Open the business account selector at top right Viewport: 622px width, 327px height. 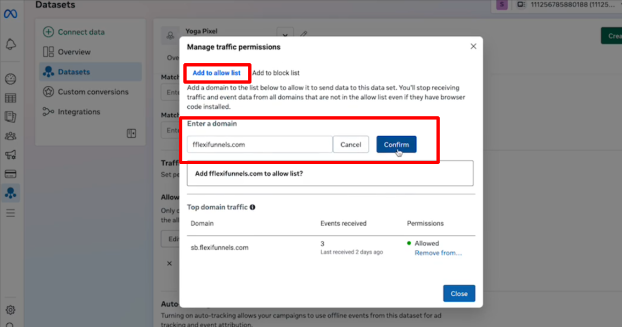pyautogui.click(x=567, y=5)
